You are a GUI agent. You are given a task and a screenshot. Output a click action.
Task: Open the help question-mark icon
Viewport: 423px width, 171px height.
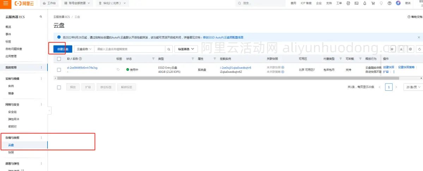coord(390,3)
